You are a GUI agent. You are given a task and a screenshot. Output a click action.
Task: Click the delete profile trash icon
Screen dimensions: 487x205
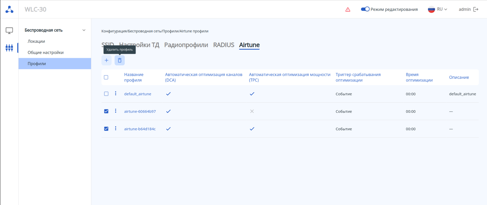pyautogui.click(x=119, y=60)
